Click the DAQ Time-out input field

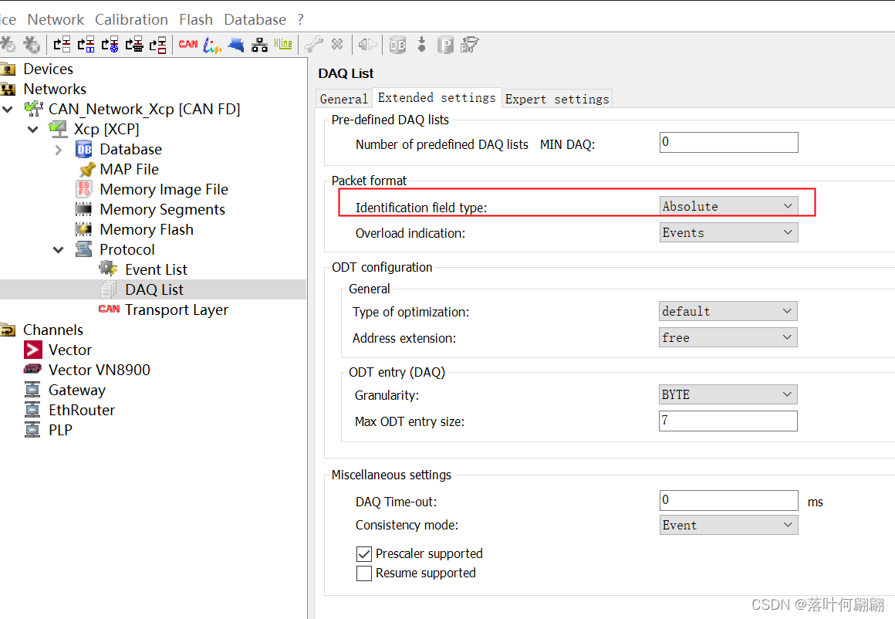click(x=728, y=500)
